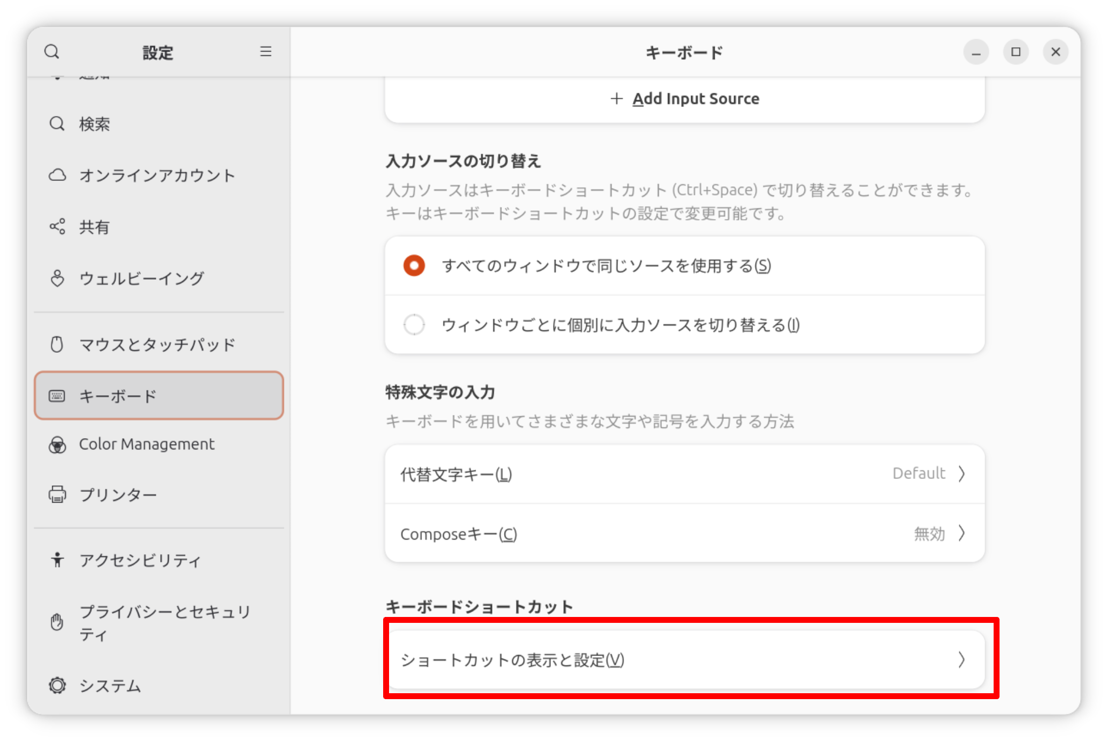Click the accessibility figure icon

[57, 560]
